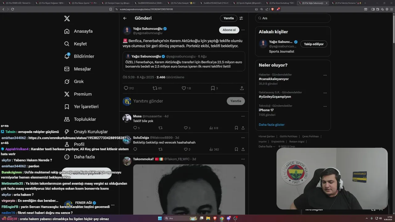Open Bildirimler notifications page
The width and height of the screenshot is (395, 222).
coord(79,56)
